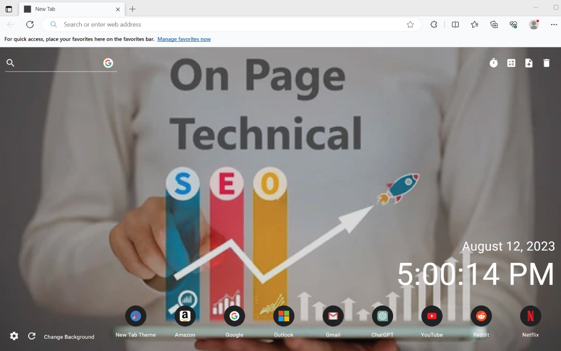The width and height of the screenshot is (561, 351).
Task: Open the Favorites panel
Action: click(475, 25)
